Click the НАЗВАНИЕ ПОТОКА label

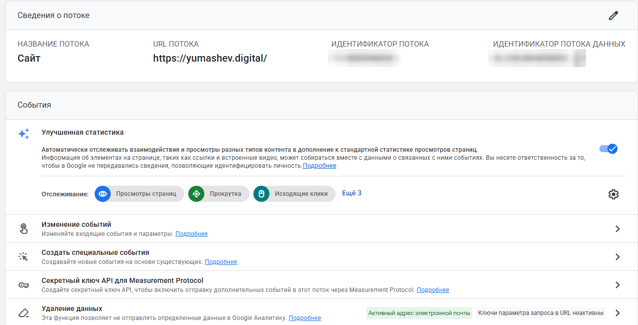pos(53,44)
